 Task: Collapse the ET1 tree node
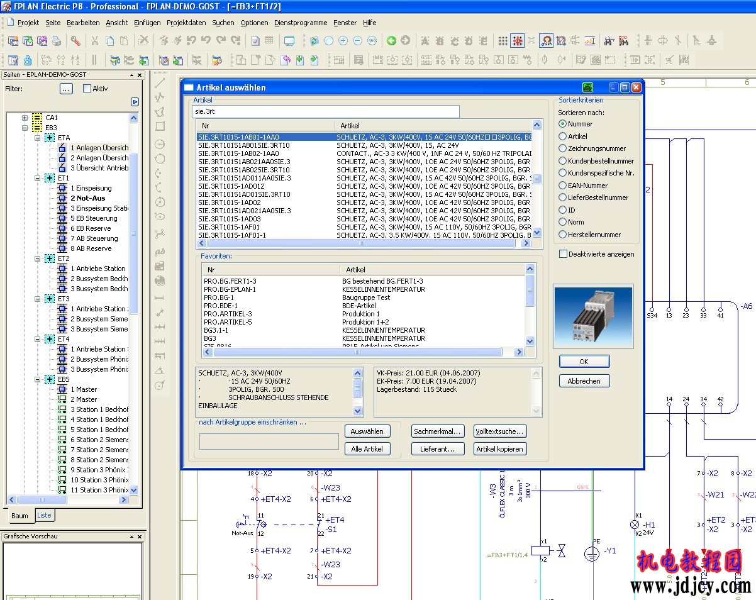pyautogui.click(x=38, y=178)
